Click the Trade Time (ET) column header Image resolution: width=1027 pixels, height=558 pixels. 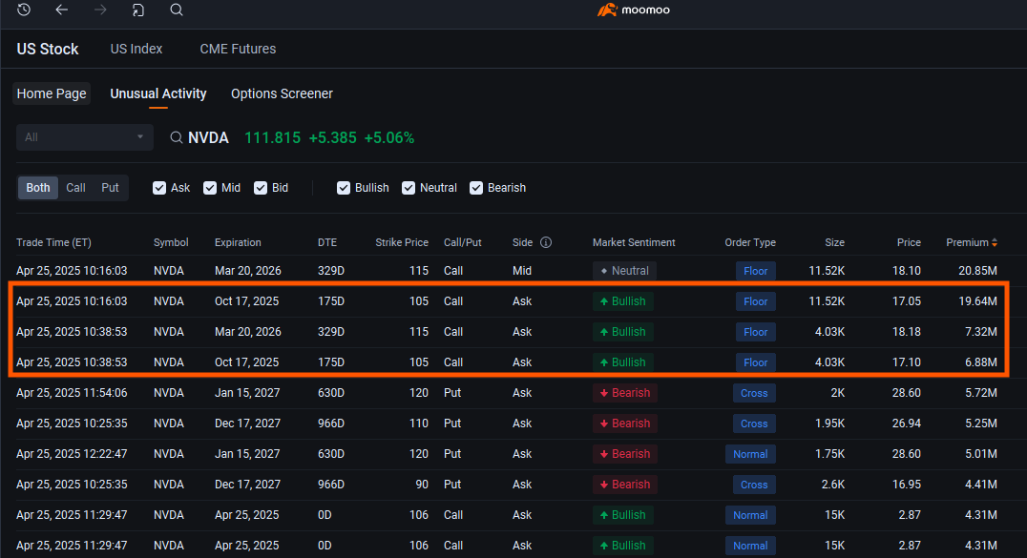53,242
